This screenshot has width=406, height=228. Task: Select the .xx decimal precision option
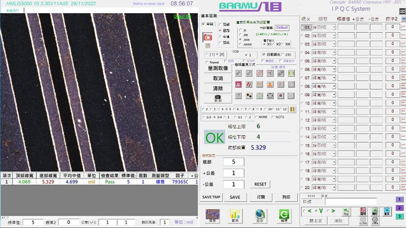[x=240, y=34]
